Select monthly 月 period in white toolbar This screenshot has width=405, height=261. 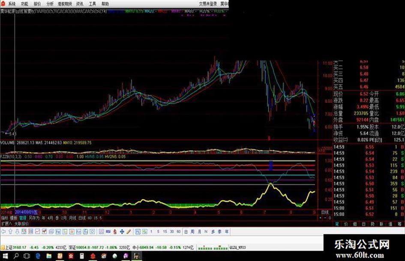pyautogui.click(x=199, y=231)
